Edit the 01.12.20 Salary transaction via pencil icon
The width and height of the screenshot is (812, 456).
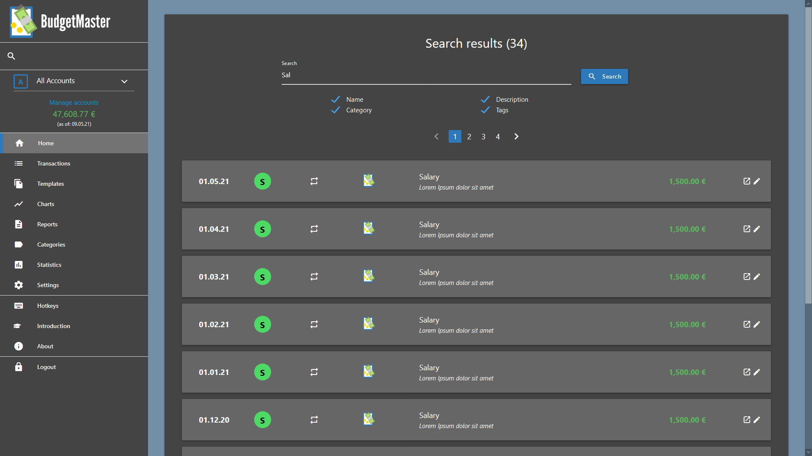(757, 420)
